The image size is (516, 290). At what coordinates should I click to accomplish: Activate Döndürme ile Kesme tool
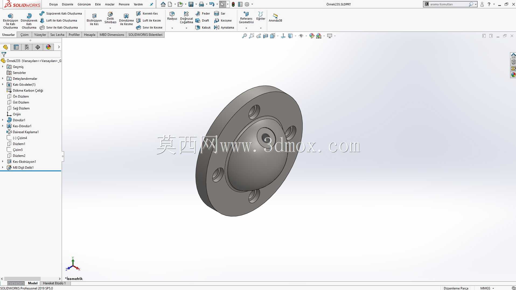[126, 19]
